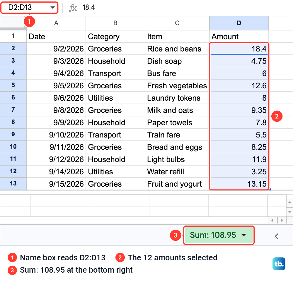Screen dimensions: 293x282
Task: Click the Fruit and yogurt cell
Action: [177, 184]
